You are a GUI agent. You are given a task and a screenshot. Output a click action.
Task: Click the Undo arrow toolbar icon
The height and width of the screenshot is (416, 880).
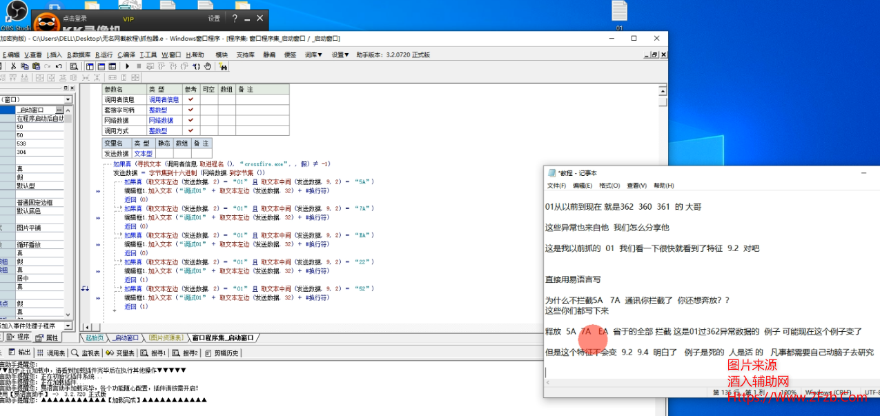pos(59,66)
